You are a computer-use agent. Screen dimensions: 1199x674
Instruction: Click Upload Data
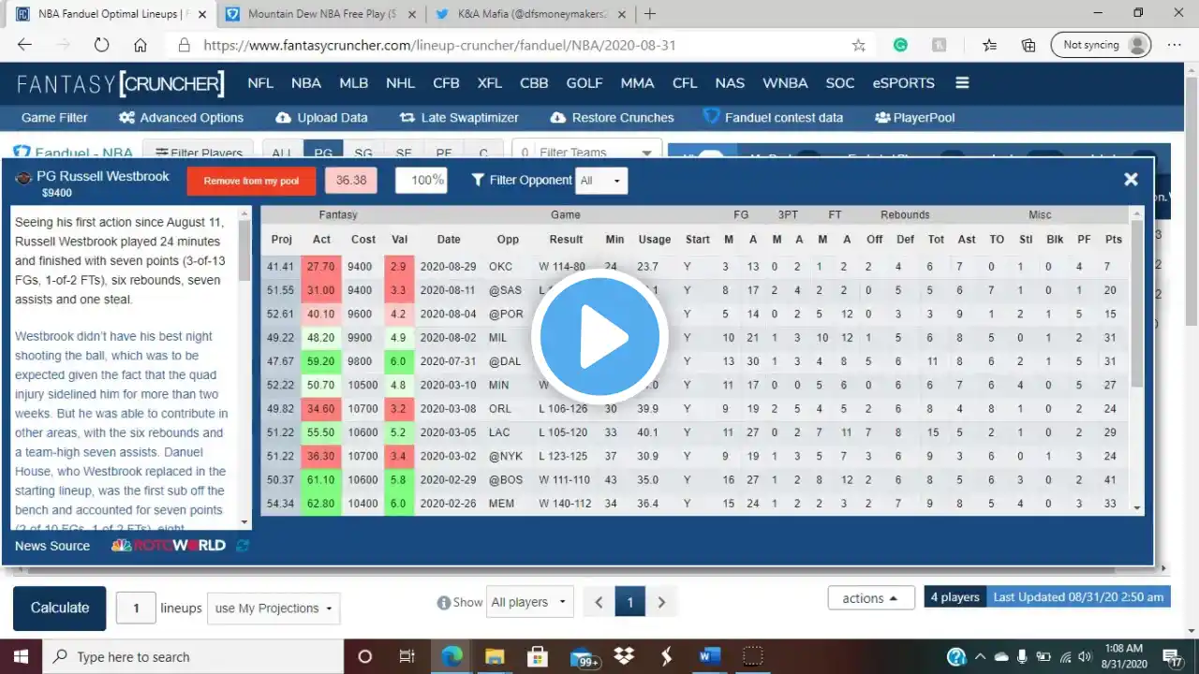tap(321, 118)
